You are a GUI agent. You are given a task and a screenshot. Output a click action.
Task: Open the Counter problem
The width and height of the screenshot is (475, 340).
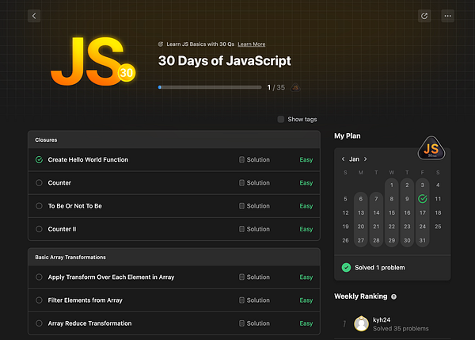point(59,182)
